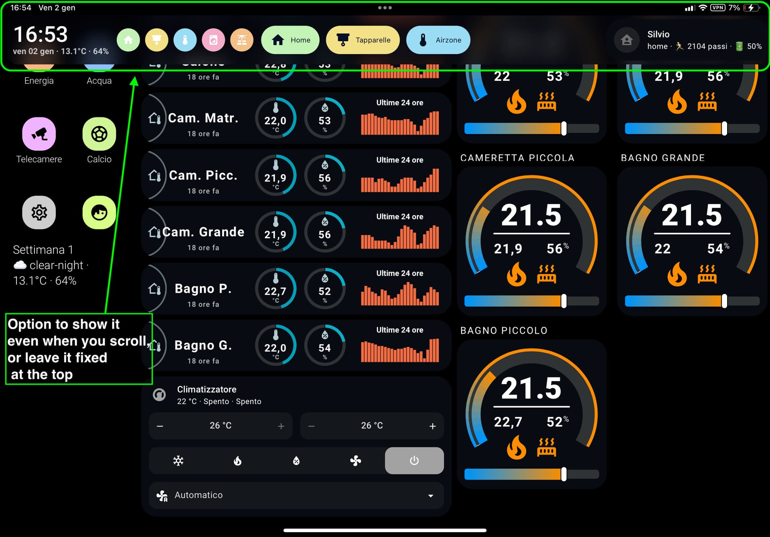The image size is (770, 537).
Task: Expand the Bagno P. room sensor row
Action: (x=203, y=289)
